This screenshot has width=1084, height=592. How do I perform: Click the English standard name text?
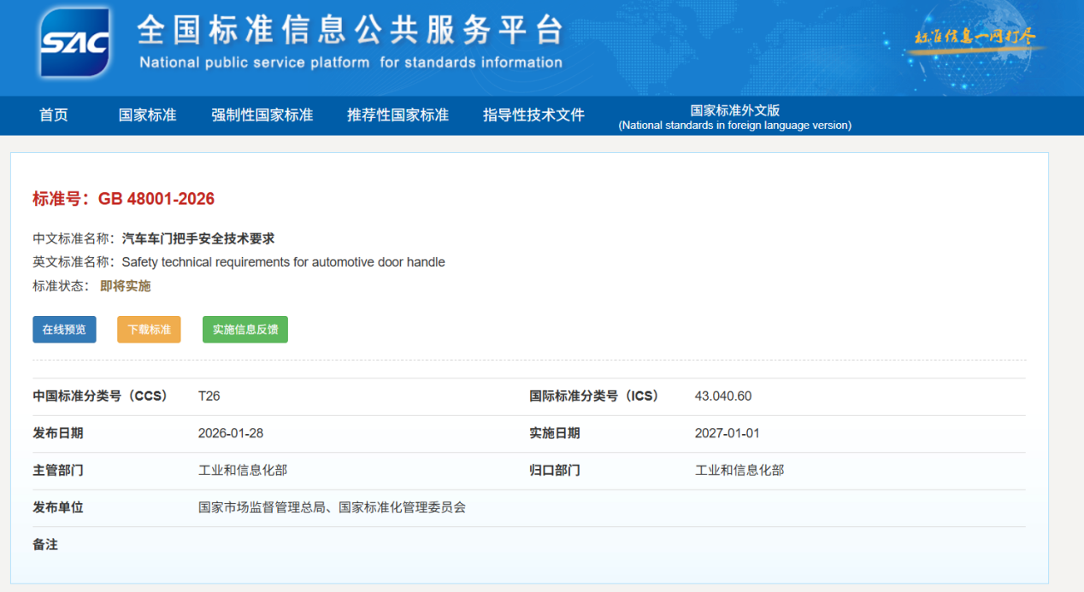283,262
